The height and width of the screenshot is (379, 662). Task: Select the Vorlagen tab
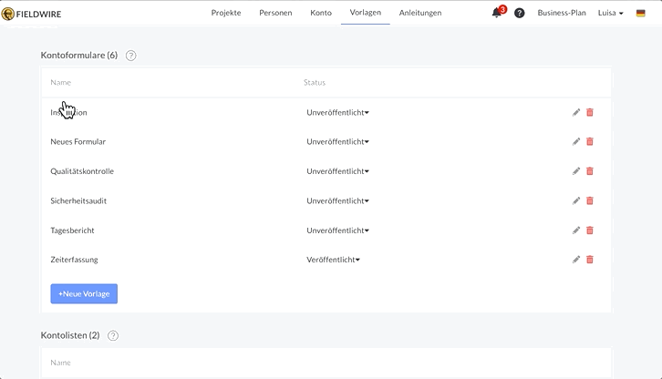point(366,13)
